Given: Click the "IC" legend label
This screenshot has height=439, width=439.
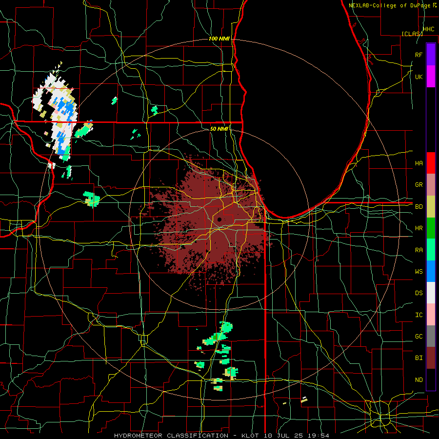Looking at the screenshot, I should point(419,315).
